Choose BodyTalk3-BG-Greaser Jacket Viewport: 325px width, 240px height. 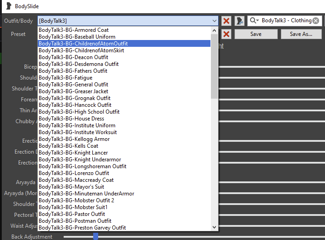coord(124,91)
